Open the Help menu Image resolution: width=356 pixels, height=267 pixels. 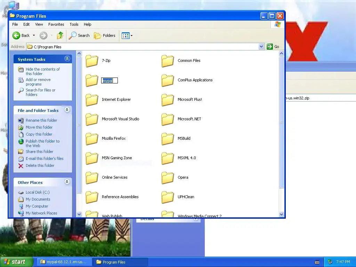tap(87, 24)
